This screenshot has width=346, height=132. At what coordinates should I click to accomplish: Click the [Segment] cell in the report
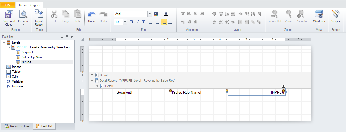tap(144, 92)
